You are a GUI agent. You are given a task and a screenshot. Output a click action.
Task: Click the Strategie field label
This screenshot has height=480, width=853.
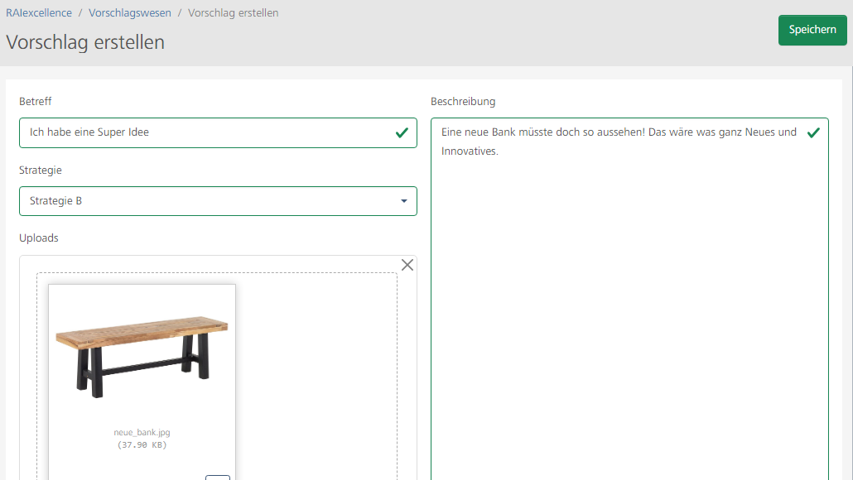click(41, 170)
